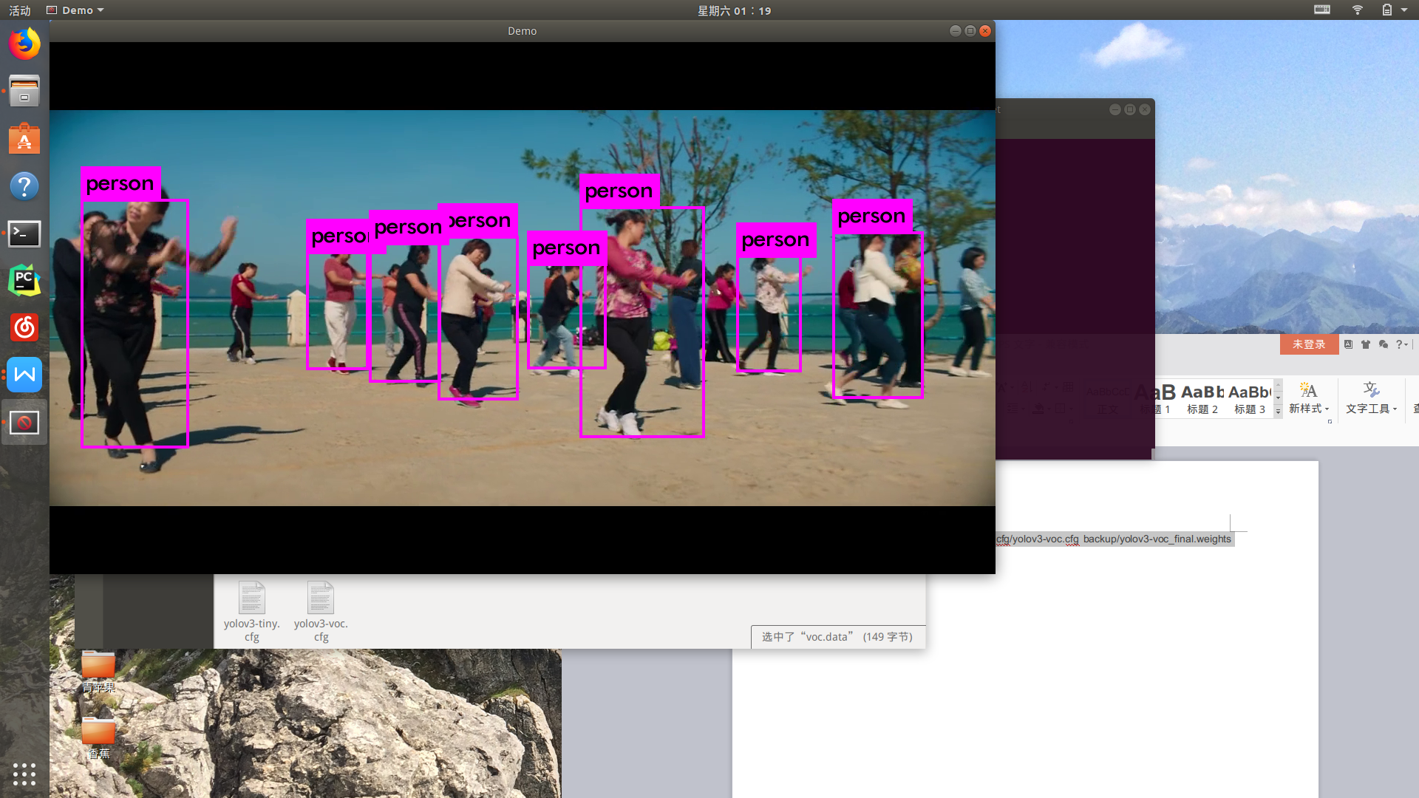Click the 未登录 login button in WPS
Image resolution: width=1419 pixels, height=798 pixels.
click(x=1309, y=344)
